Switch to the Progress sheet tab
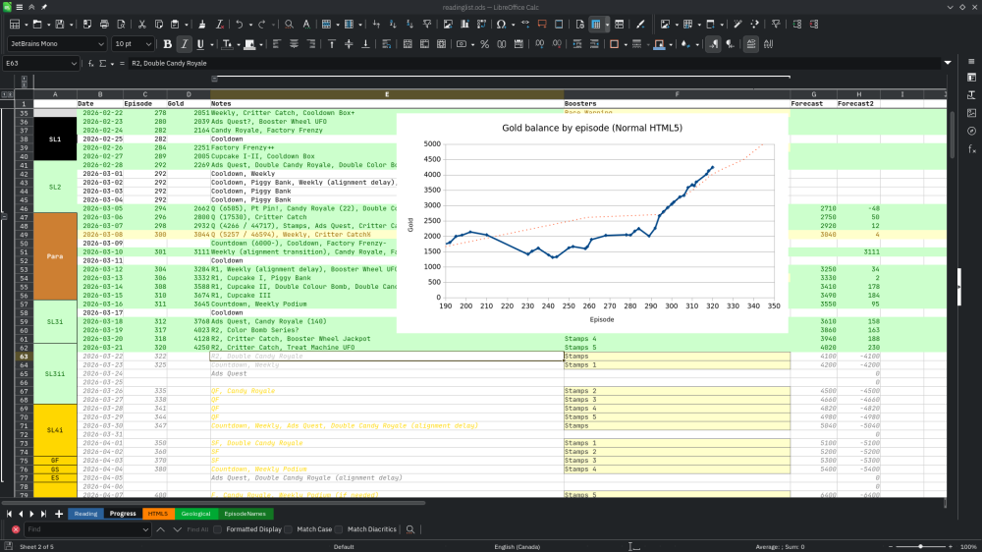982x552 pixels. [123, 514]
